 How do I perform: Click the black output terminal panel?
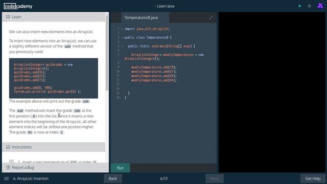click(272, 92)
